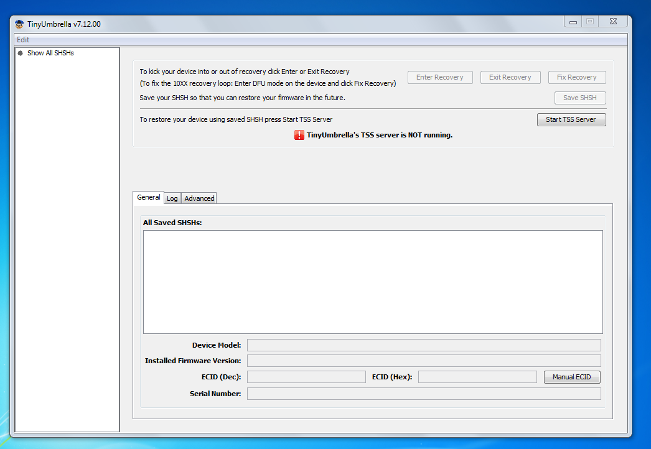Screen dimensions: 651x449
Task: Click the Save SHSH button
Action: [580, 98]
